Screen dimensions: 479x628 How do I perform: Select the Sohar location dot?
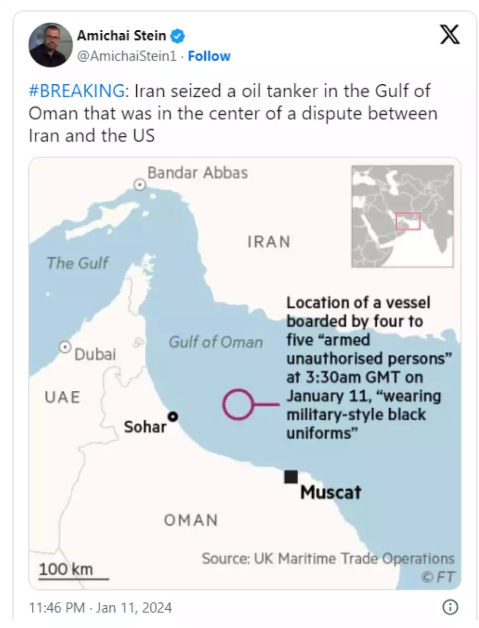(x=173, y=417)
